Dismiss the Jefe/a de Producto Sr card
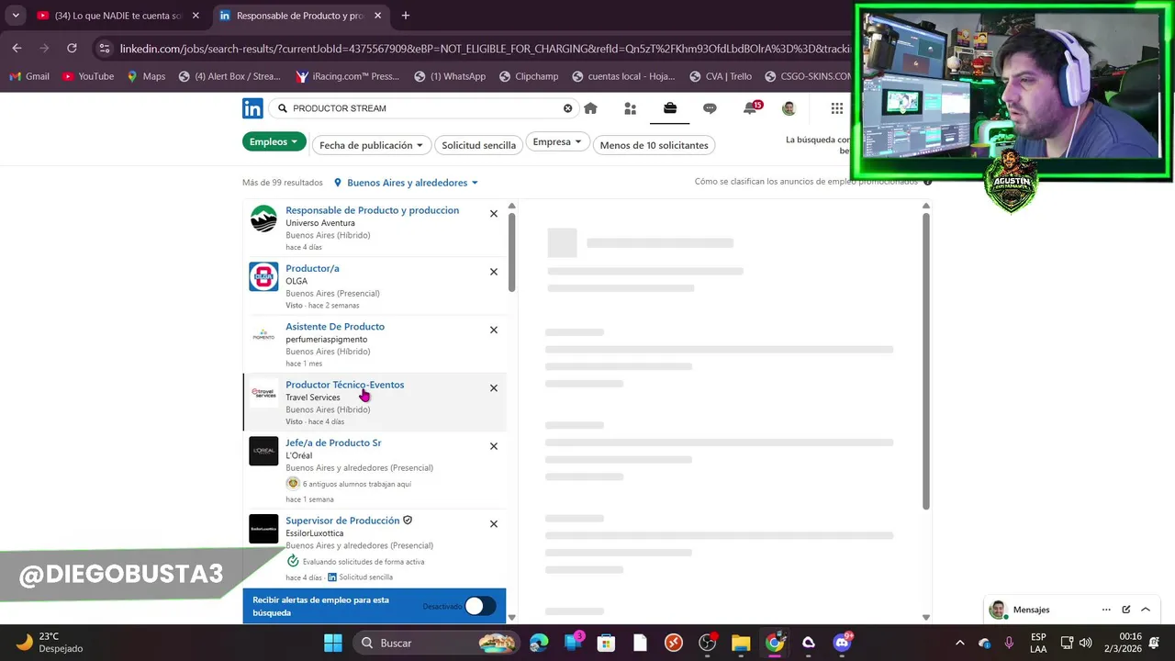This screenshot has height=661, width=1175. pyautogui.click(x=494, y=446)
